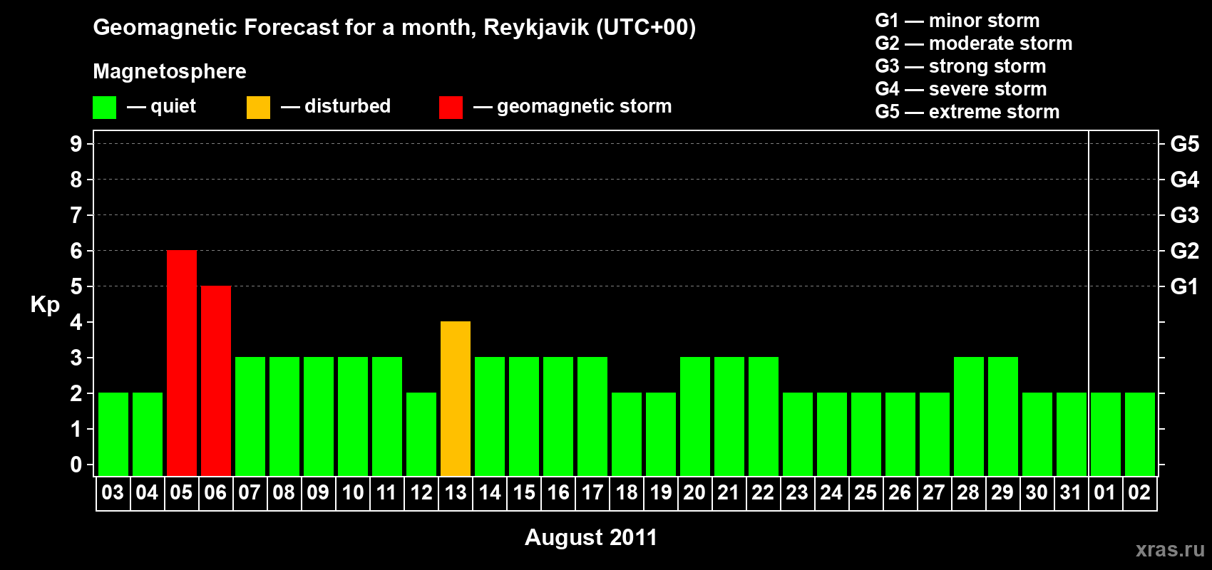Select the green bar for day 12
The height and width of the screenshot is (570, 1212).
click(421, 434)
